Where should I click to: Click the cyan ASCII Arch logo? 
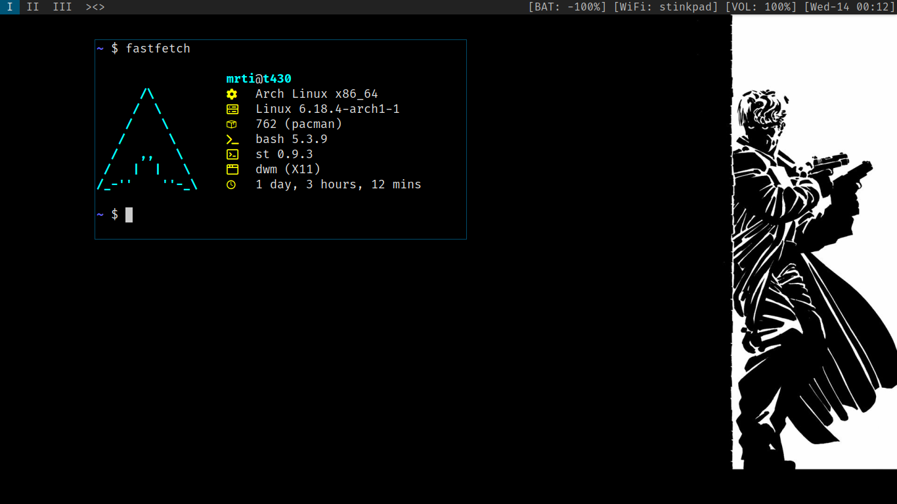147,140
